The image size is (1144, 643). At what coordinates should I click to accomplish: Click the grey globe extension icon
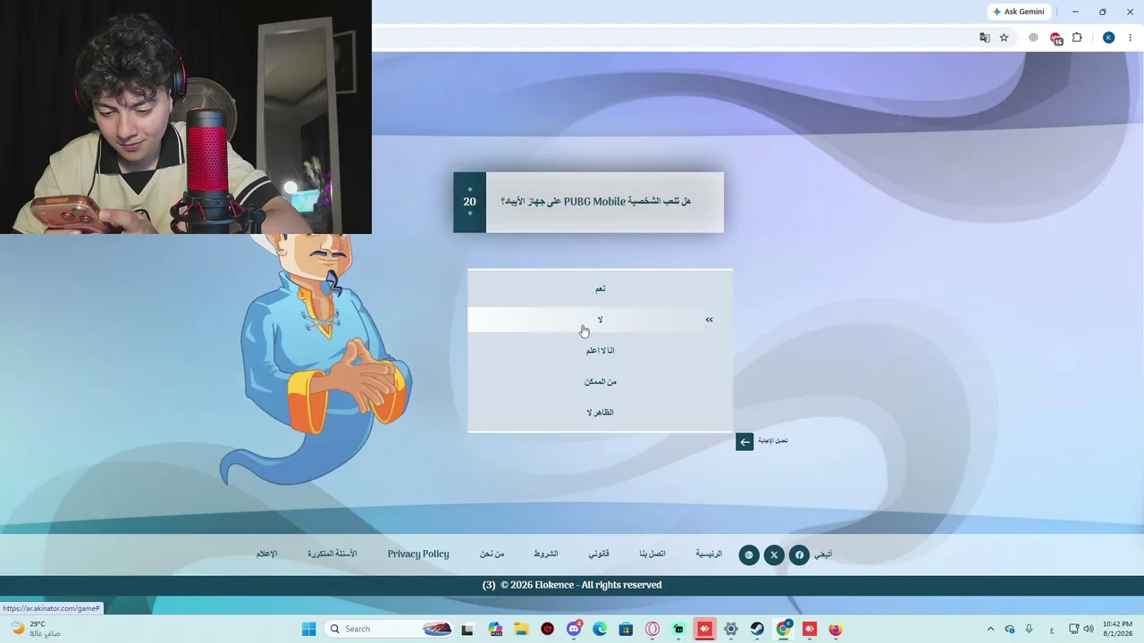click(x=1033, y=38)
